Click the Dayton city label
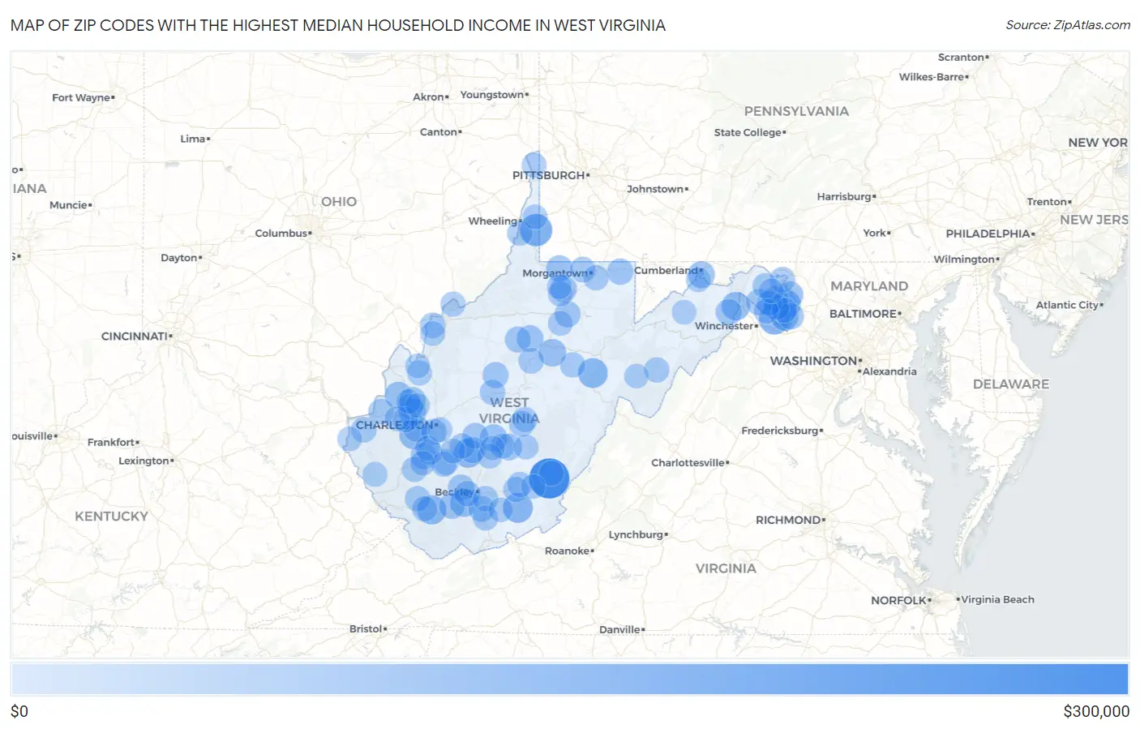Image resolution: width=1140 pixels, height=729 pixels. [x=179, y=258]
